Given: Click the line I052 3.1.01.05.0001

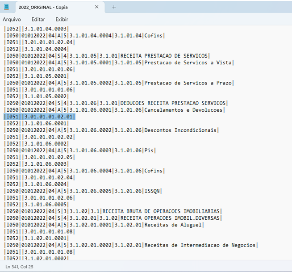Looking at the screenshot, I should point(37,76).
